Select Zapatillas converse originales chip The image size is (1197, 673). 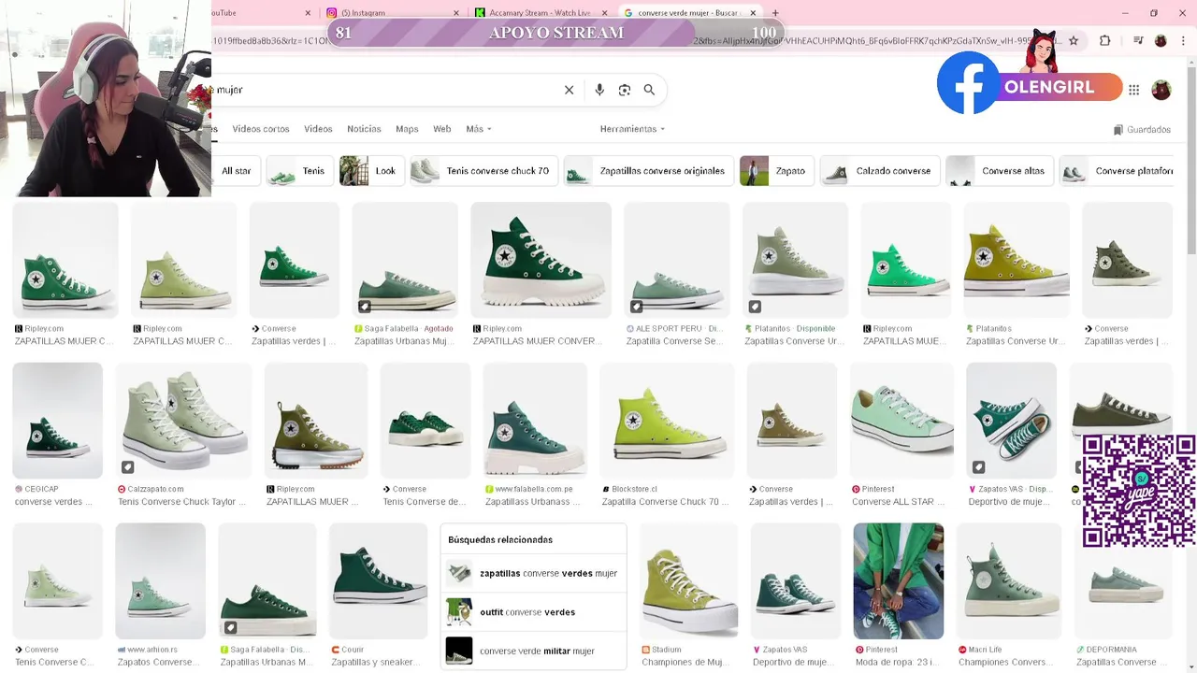click(x=649, y=171)
